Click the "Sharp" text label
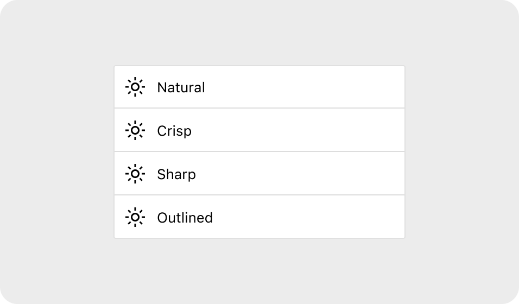Viewport: 519px width, 304px height. coord(176,174)
